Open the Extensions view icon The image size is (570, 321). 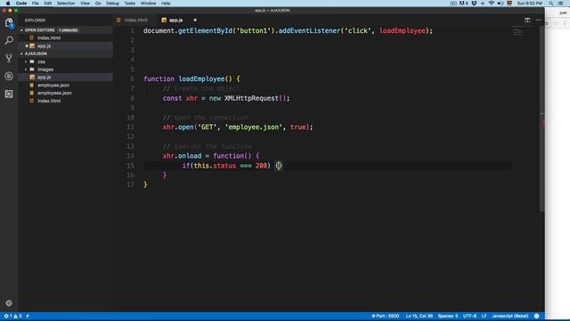pos(9,94)
